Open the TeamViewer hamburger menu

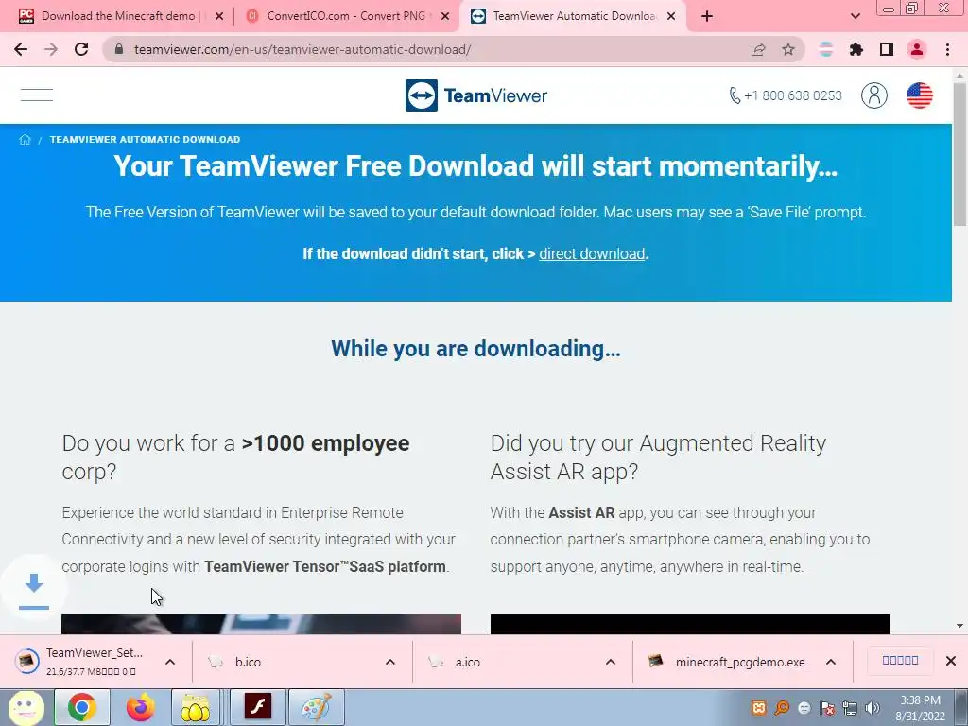(37, 95)
